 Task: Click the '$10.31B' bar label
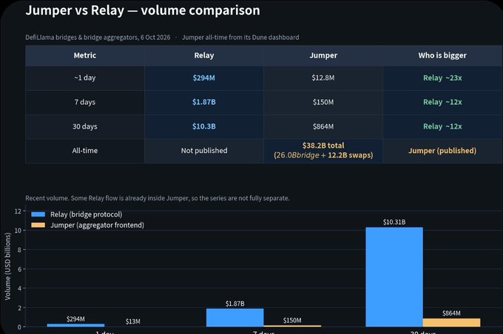[394, 222]
